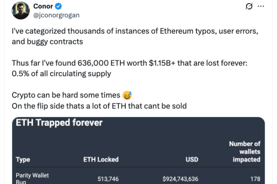Open the three-dot more options menu
Screen dimensions: 277x184
260,7
